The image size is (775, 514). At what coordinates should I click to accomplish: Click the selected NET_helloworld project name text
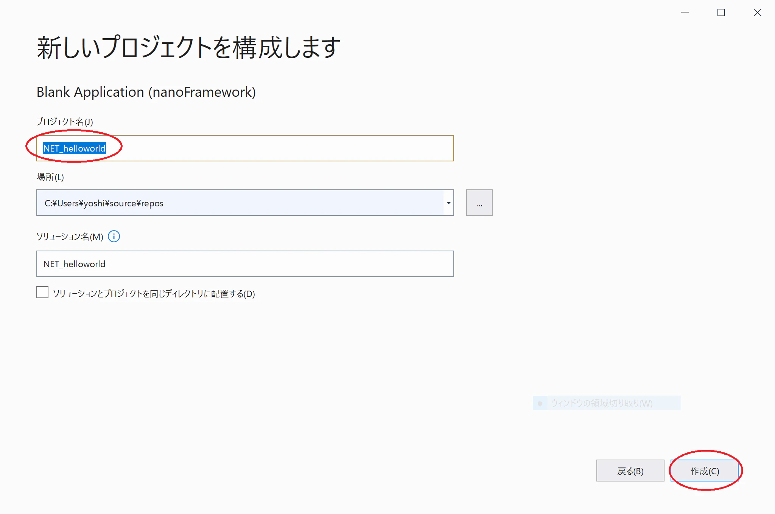[74, 148]
